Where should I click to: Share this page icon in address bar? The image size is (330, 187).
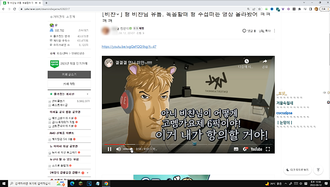click(254, 9)
